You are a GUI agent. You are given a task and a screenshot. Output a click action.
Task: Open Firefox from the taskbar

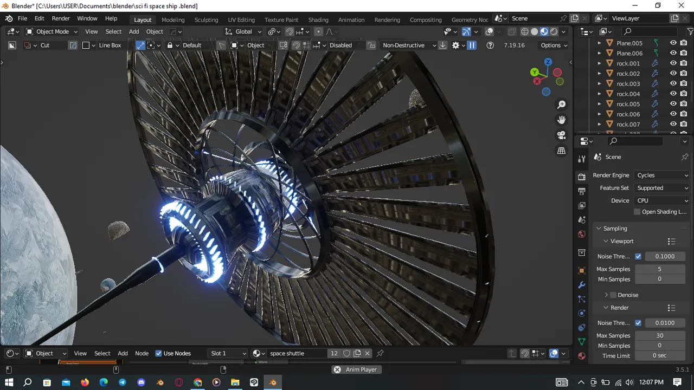click(x=85, y=382)
